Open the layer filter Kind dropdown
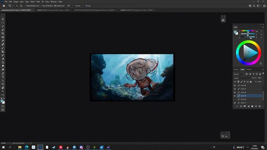Screen dimensions: 267x150 click(x=239, y=74)
